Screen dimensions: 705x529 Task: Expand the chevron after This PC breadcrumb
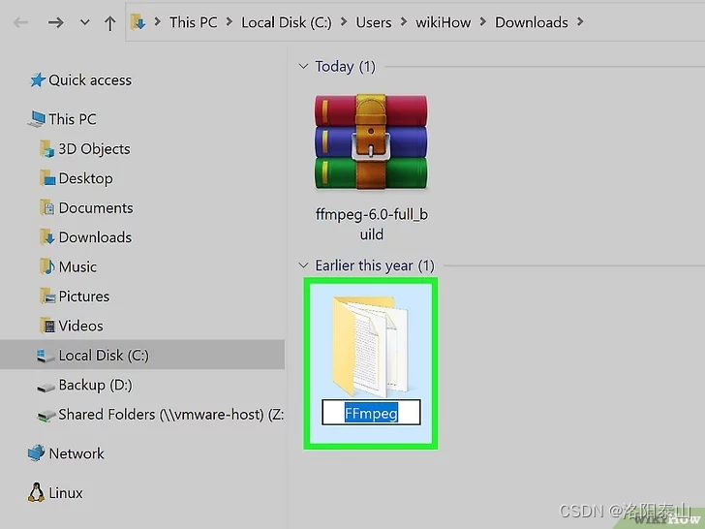tap(230, 21)
